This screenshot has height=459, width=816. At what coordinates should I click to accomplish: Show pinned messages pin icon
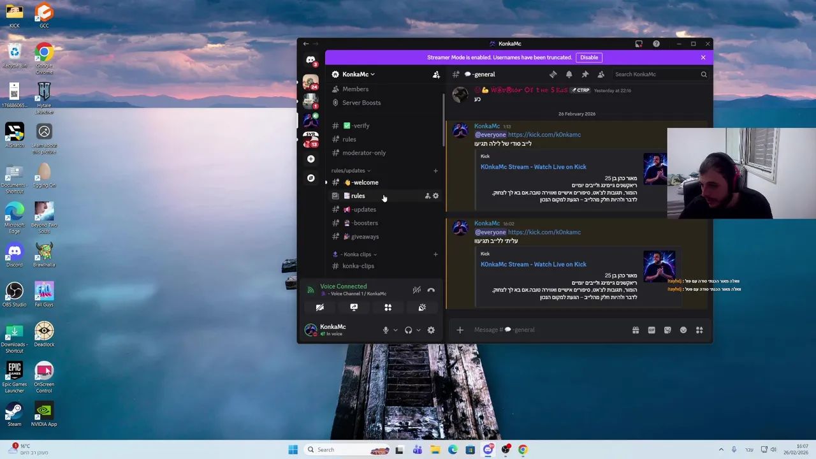click(x=585, y=75)
